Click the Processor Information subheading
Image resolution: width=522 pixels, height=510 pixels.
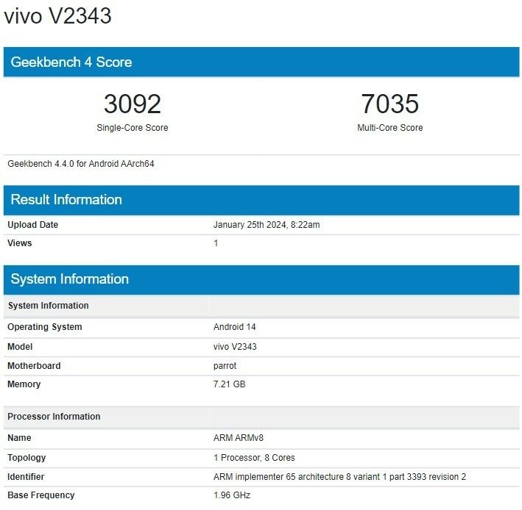tap(54, 417)
